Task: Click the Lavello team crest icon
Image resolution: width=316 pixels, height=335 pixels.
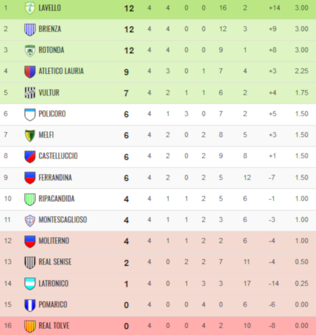Action: click(30, 8)
